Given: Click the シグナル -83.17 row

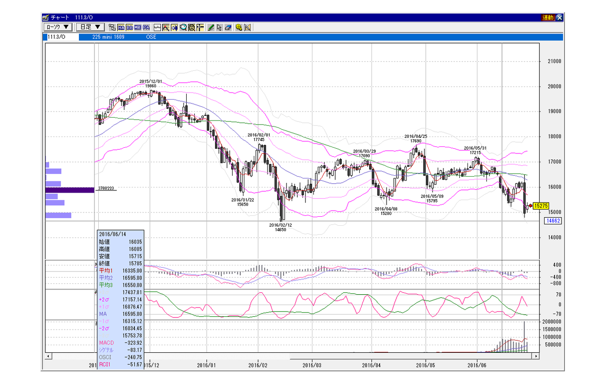Looking at the screenshot, I should (120, 349).
